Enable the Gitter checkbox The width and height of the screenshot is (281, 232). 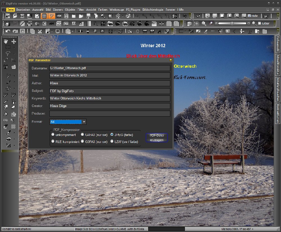[259, 23]
